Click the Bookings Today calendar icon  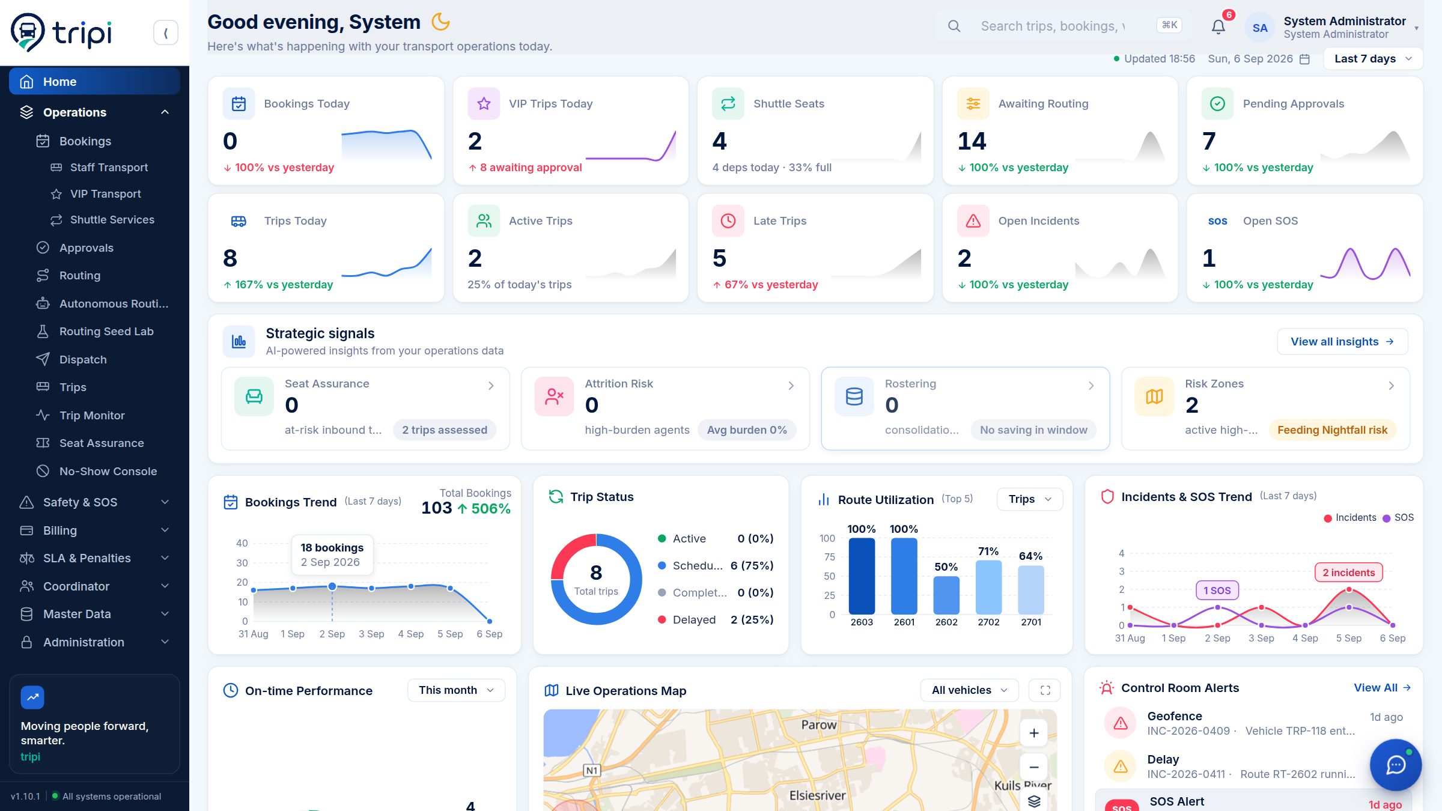(239, 103)
